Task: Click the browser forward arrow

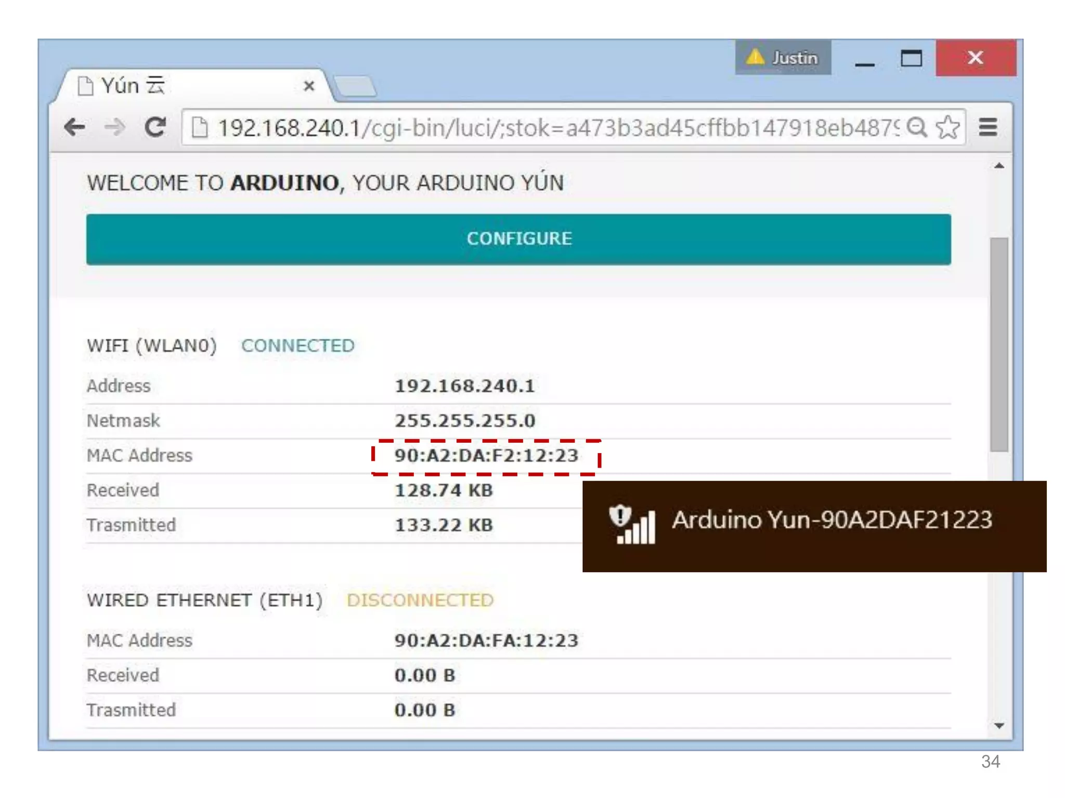Action: (115, 127)
